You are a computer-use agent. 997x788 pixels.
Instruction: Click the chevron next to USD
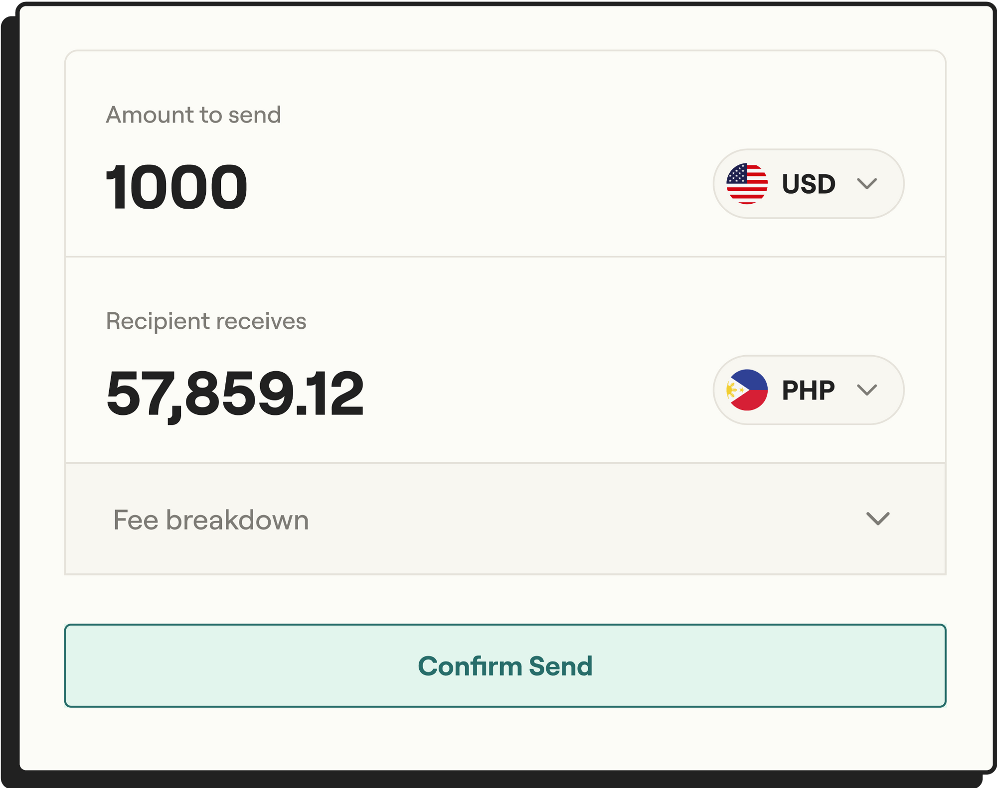point(867,184)
